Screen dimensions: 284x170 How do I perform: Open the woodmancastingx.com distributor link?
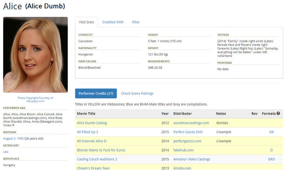tap(191, 123)
